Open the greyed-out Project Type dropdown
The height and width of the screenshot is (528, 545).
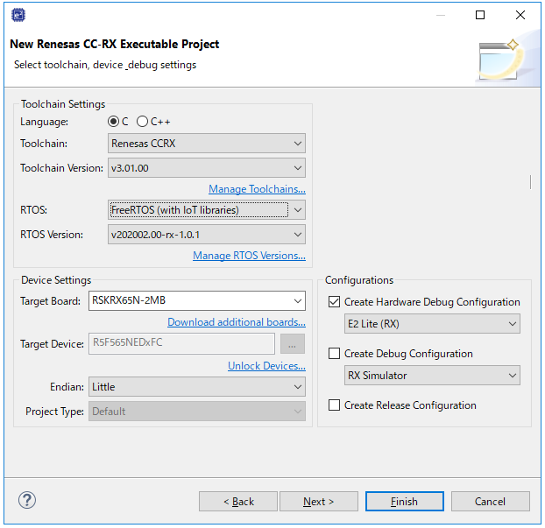click(197, 412)
